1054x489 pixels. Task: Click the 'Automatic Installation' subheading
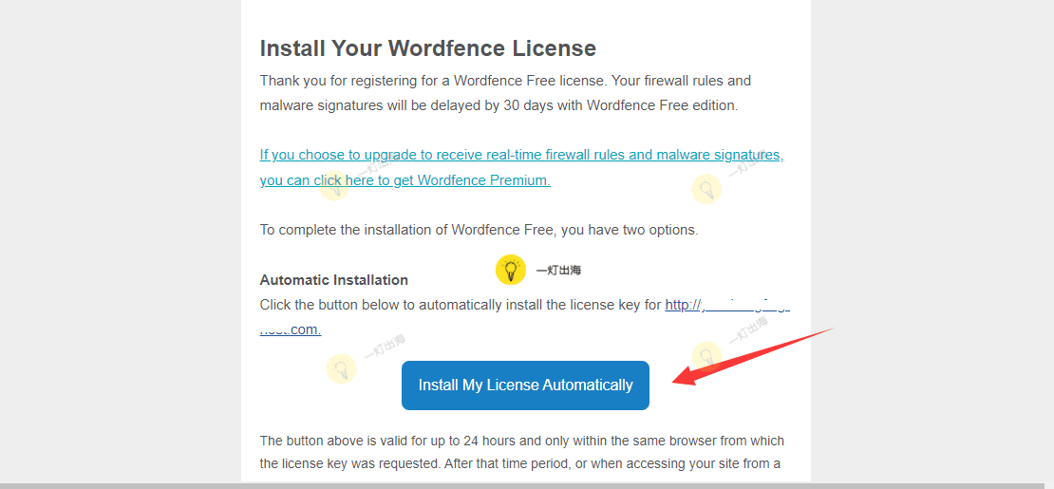334,280
